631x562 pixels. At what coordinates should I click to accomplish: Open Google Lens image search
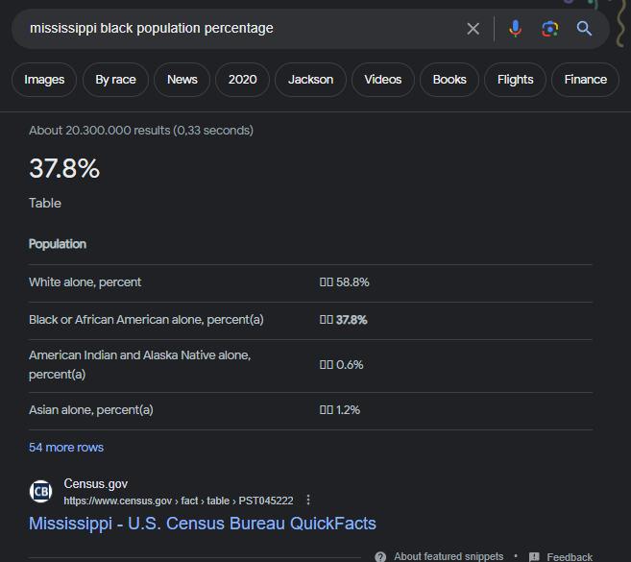point(549,29)
